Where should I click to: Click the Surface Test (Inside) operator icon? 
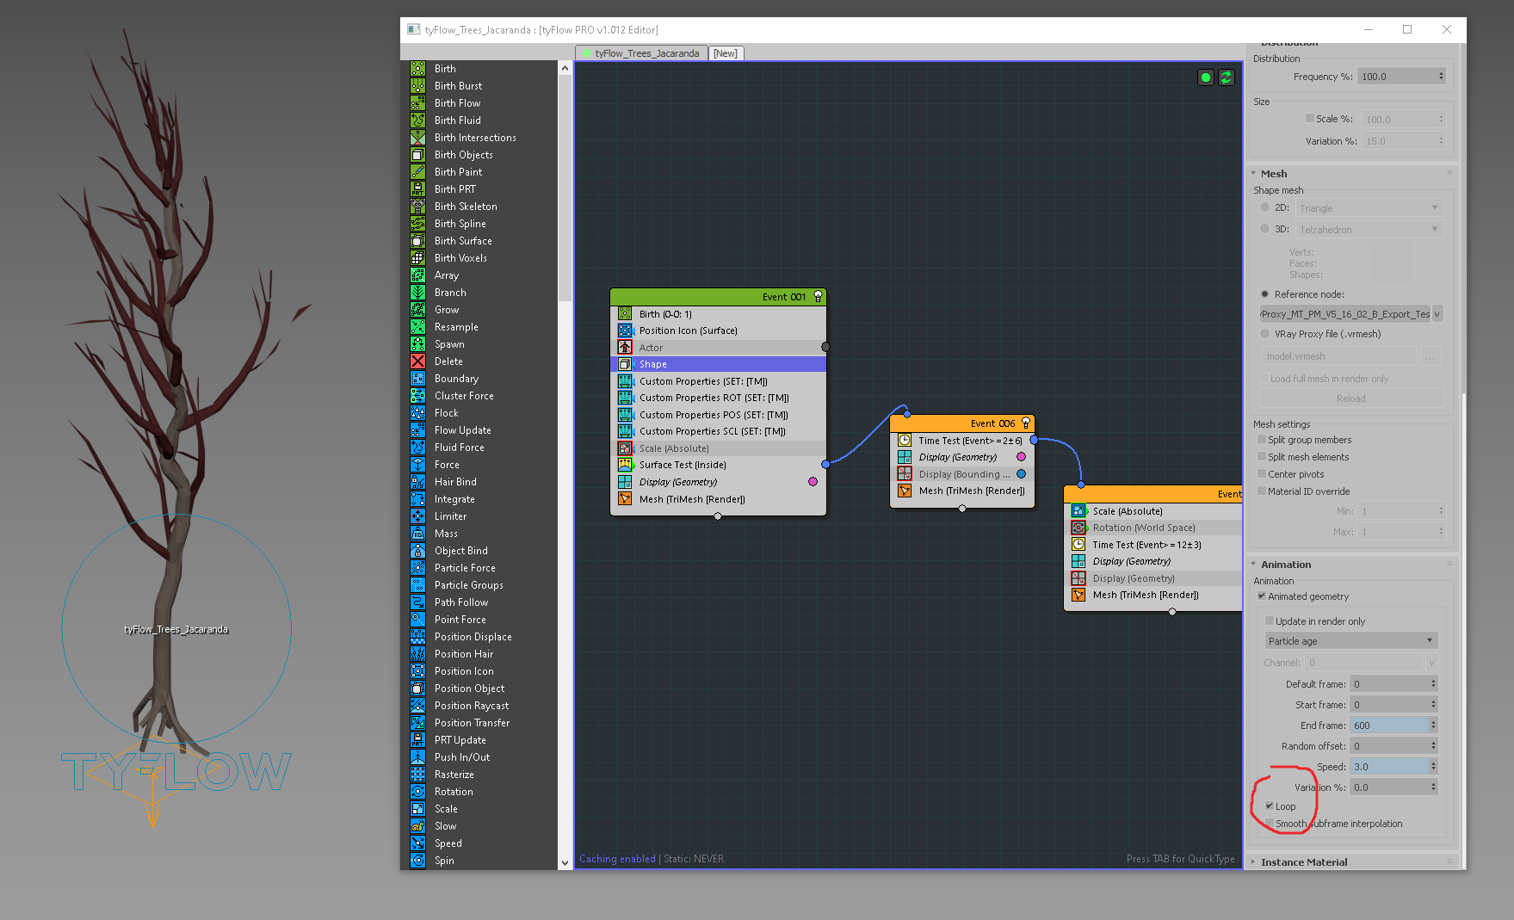coord(625,465)
